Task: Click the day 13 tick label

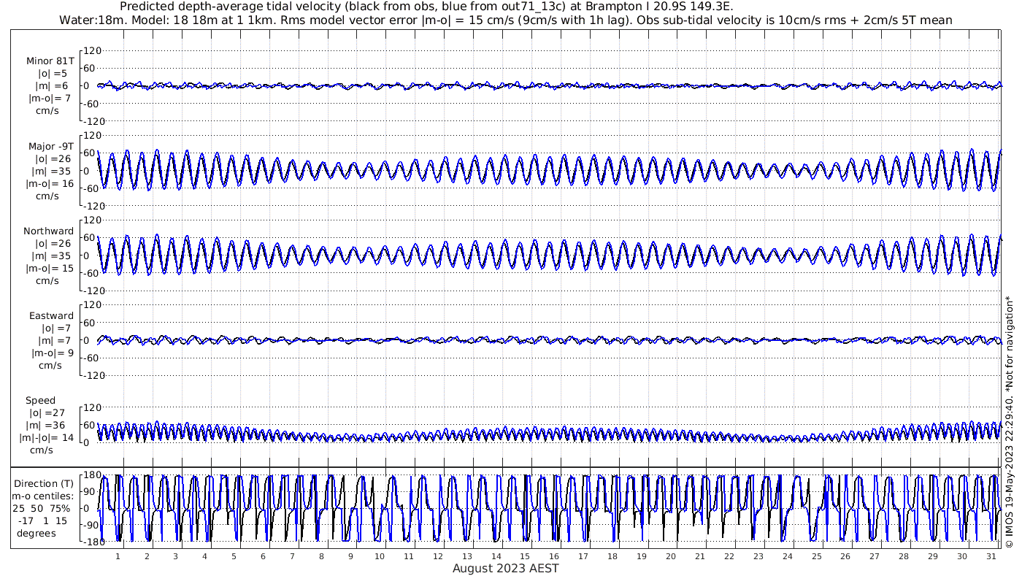Action: (x=466, y=556)
